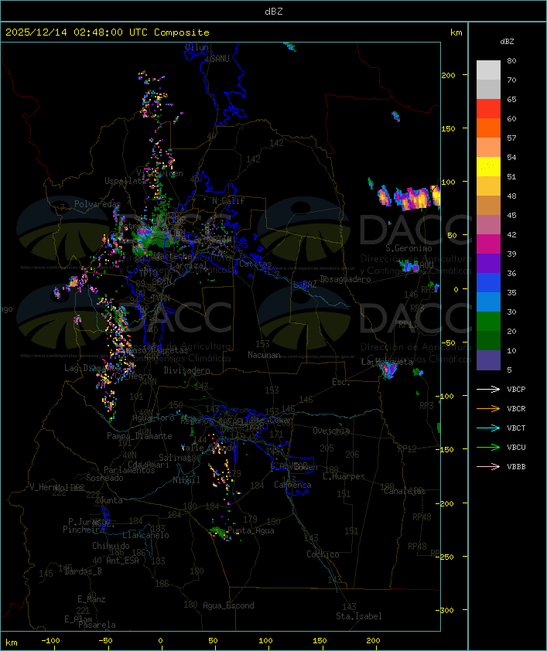The width and height of the screenshot is (547, 651).
Task: Pick the blue 35-36 dBZ swatch
Action: 488,283
